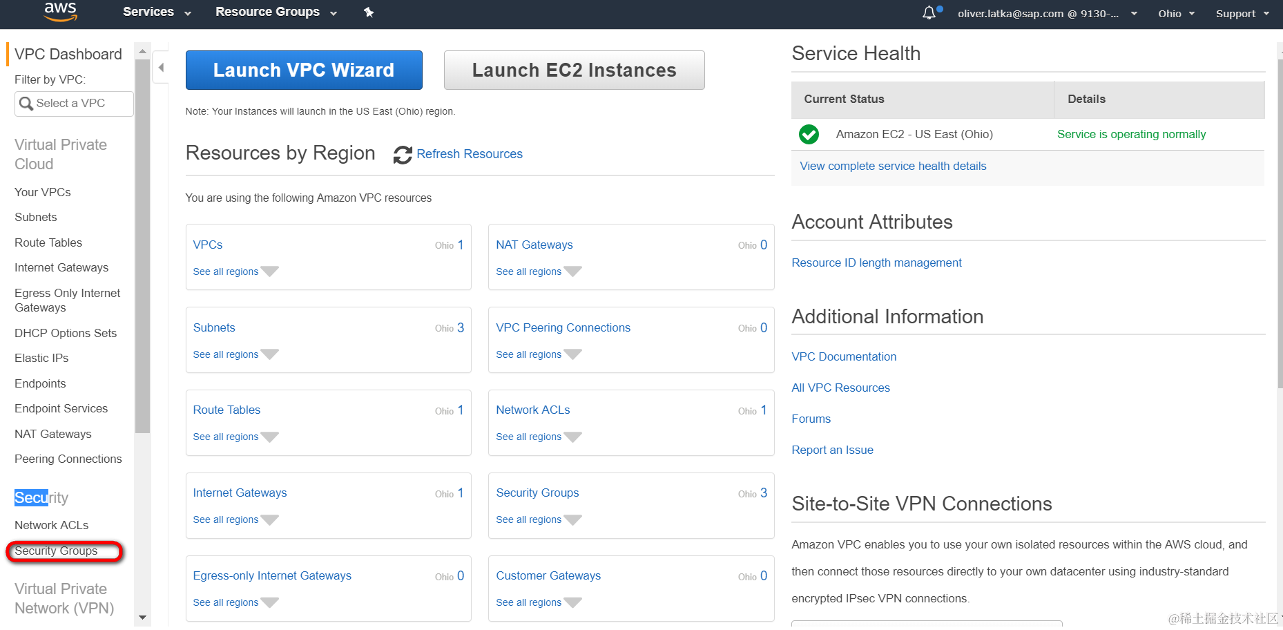Open the account user dropdown
This screenshot has width=1283, height=630.
click(x=1047, y=13)
